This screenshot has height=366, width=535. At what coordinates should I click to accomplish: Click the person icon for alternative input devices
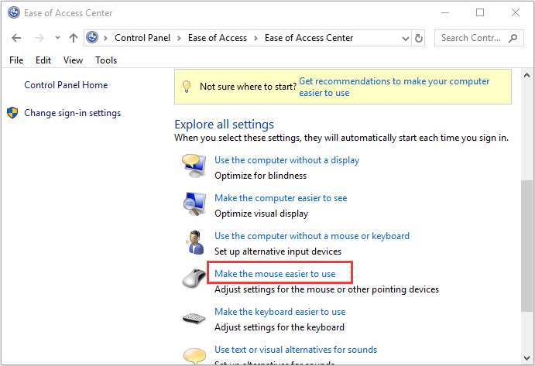(x=193, y=242)
